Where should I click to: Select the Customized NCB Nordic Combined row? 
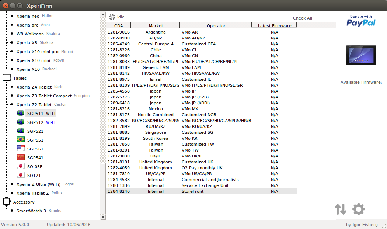tap(201, 115)
